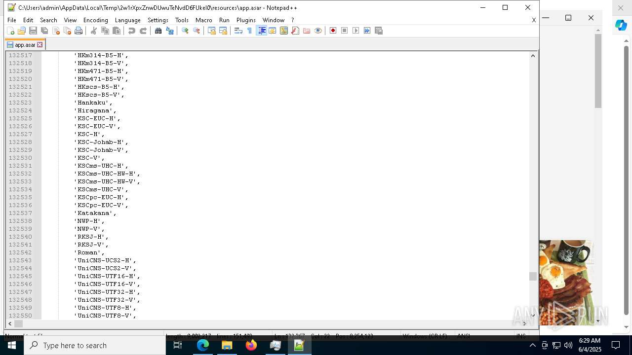Open the Language menu
This screenshot has width=632, height=355.
pos(127,20)
